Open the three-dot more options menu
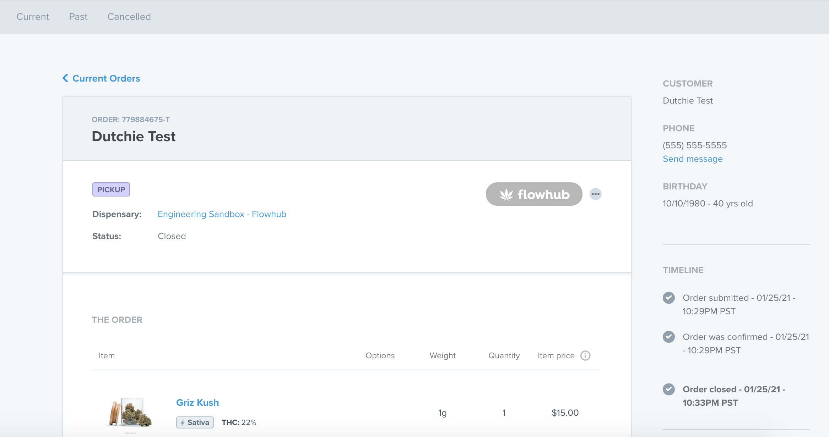The height and width of the screenshot is (437, 829). pos(596,194)
